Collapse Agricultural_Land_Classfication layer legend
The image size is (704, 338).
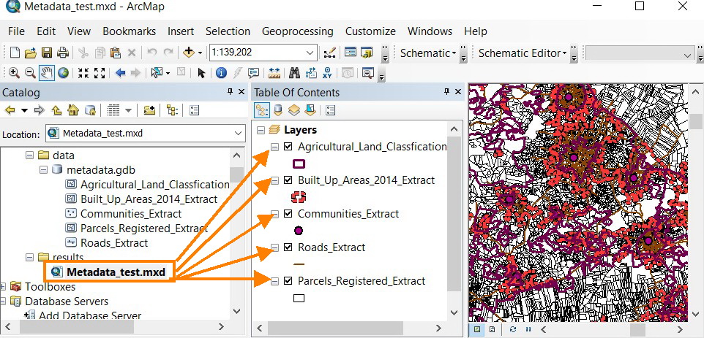click(275, 147)
